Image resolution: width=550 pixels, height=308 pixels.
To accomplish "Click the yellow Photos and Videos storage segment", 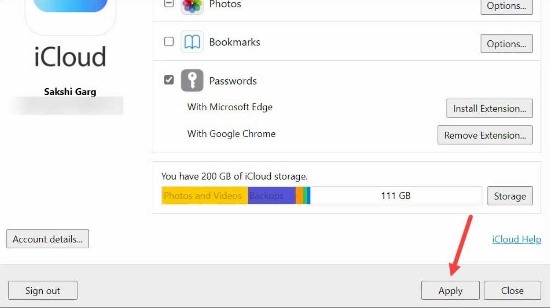I will pos(204,196).
